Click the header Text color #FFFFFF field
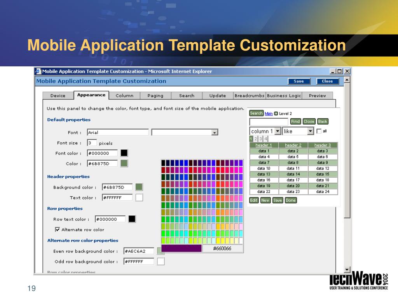This screenshot has width=398, height=298. [117, 198]
